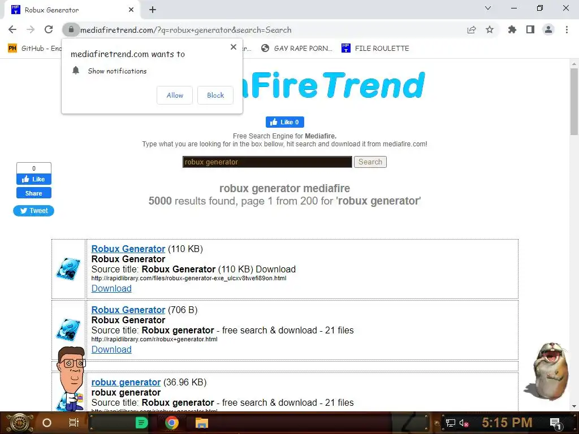Expand tab search chevron in title bar
The width and height of the screenshot is (579, 434).
tap(488, 8)
